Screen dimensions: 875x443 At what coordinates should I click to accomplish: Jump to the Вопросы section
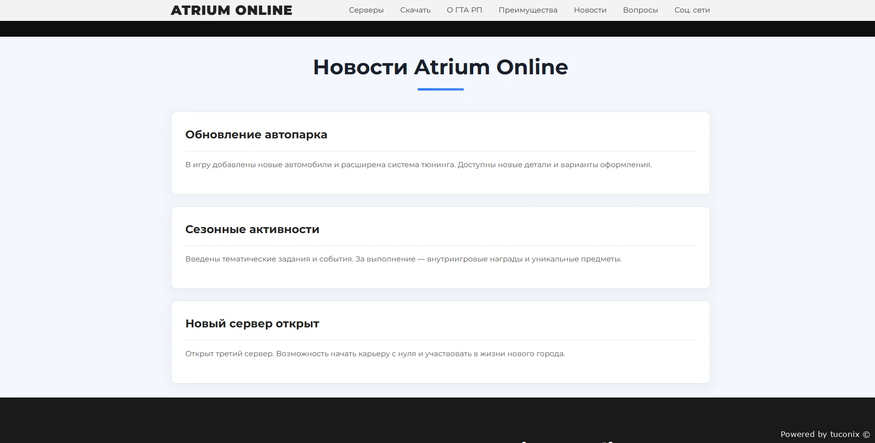point(640,10)
